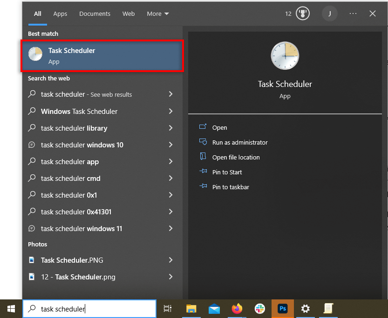Click the task scheduler search input box
Viewport: 388px width, 318px height.
click(93, 309)
